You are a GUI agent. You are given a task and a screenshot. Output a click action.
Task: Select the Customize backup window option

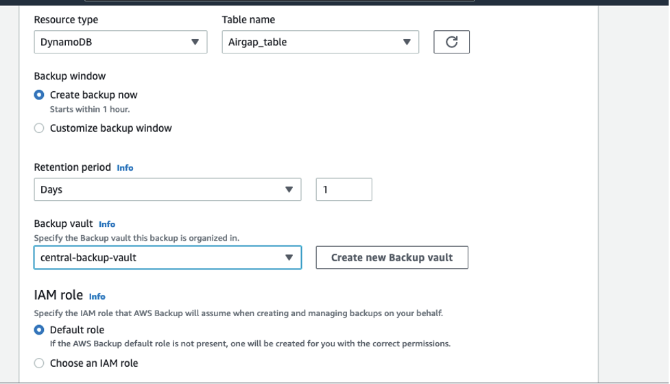[39, 128]
